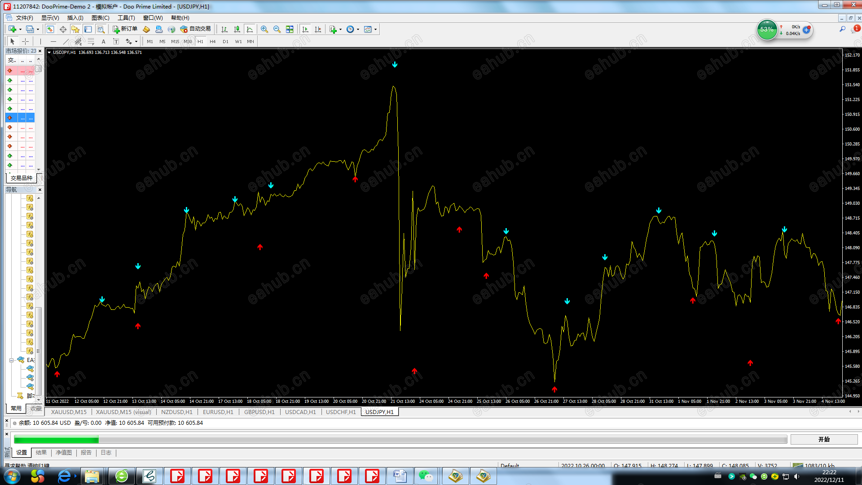Open the chart templates dropdown arrow
The image size is (862, 485).
[376, 29]
